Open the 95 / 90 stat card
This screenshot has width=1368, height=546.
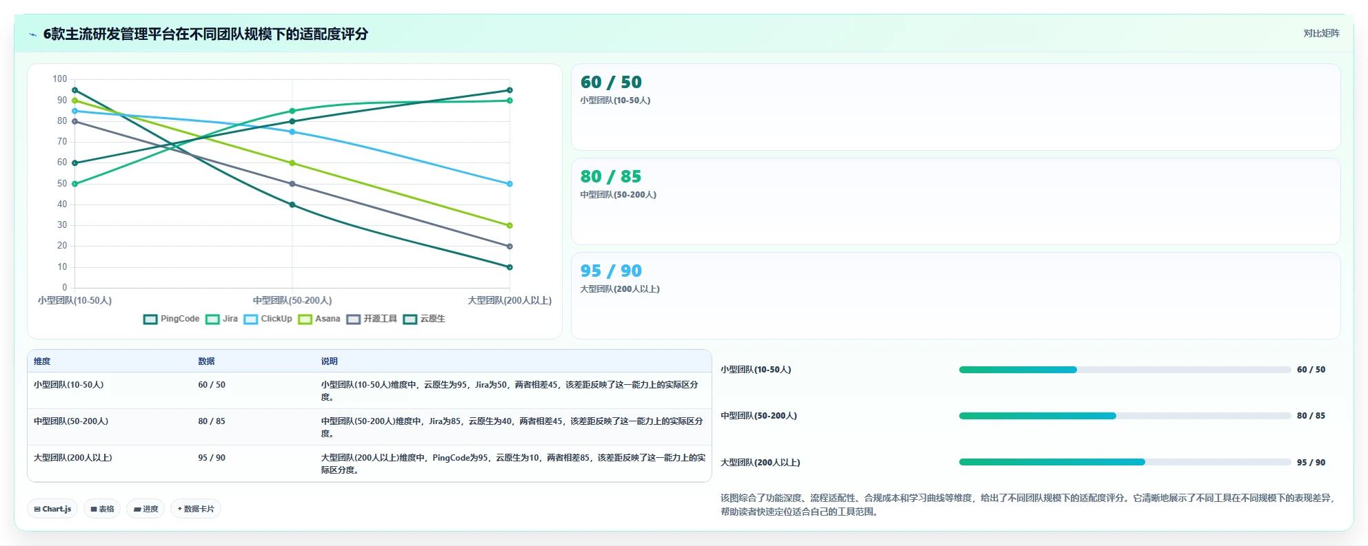(956, 296)
